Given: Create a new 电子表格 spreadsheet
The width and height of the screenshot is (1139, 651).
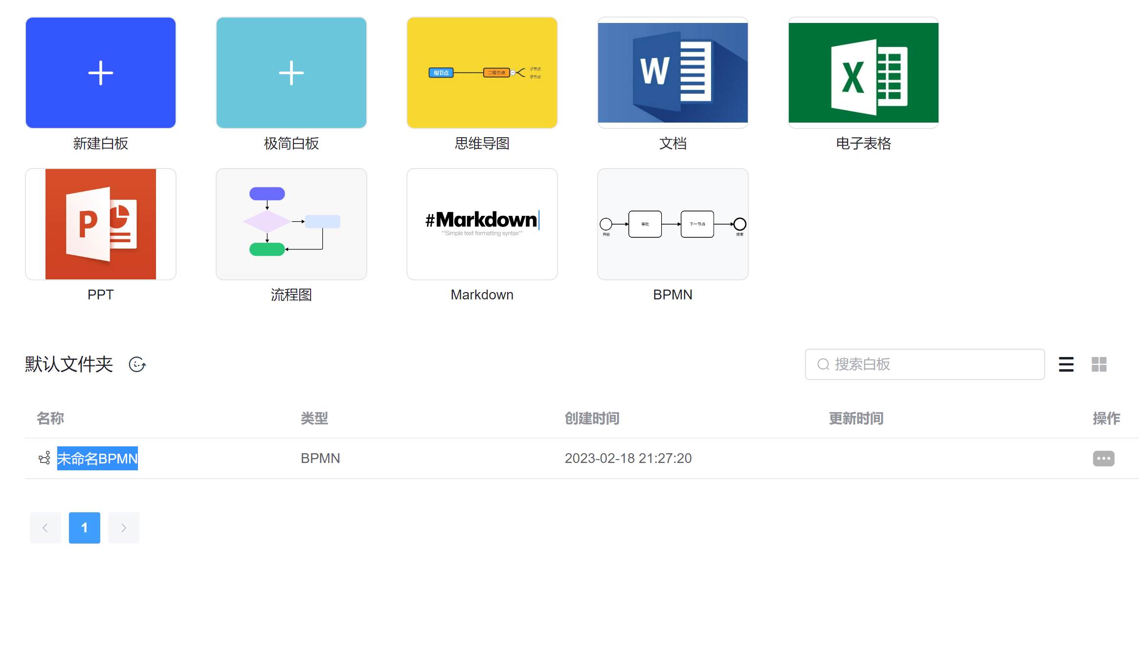Looking at the screenshot, I should pyautogui.click(x=864, y=73).
